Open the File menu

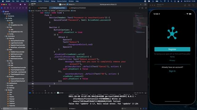[x=13, y=1]
